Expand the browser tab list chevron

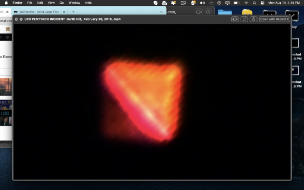(x=161, y=12)
